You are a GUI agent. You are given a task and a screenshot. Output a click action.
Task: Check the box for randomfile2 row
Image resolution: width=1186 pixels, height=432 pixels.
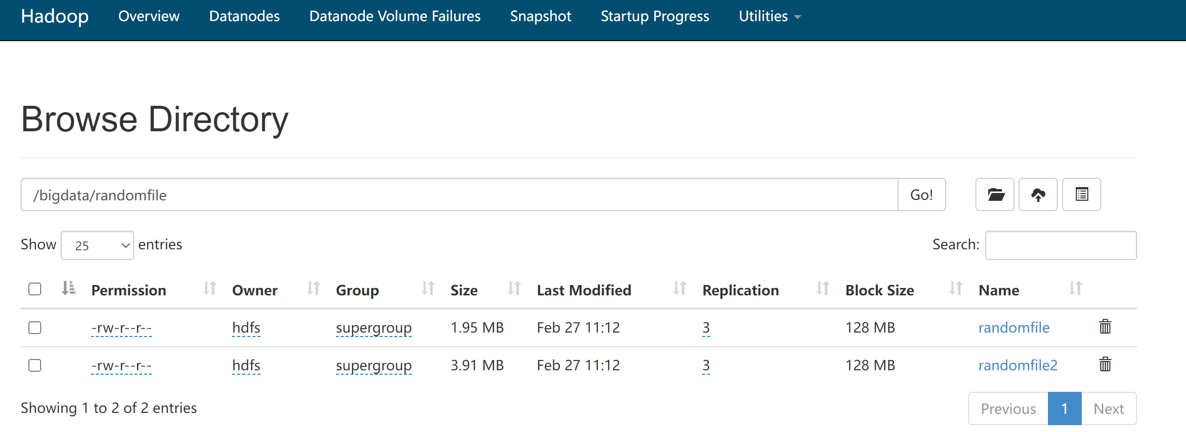tap(35, 365)
